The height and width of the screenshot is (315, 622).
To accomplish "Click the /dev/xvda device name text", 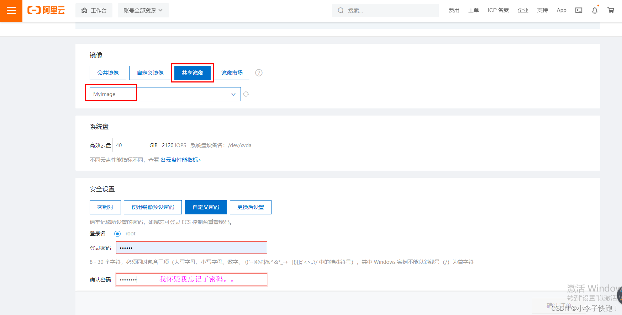I will pyautogui.click(x=240, y=145).
